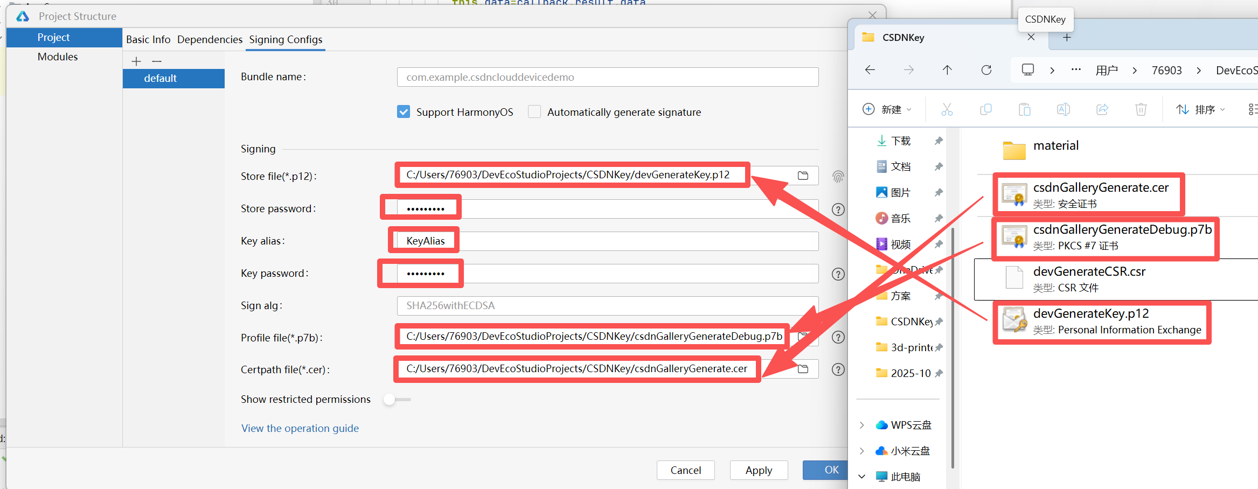
Task: Select Project in the left sidebar
Action: (64, 37)
